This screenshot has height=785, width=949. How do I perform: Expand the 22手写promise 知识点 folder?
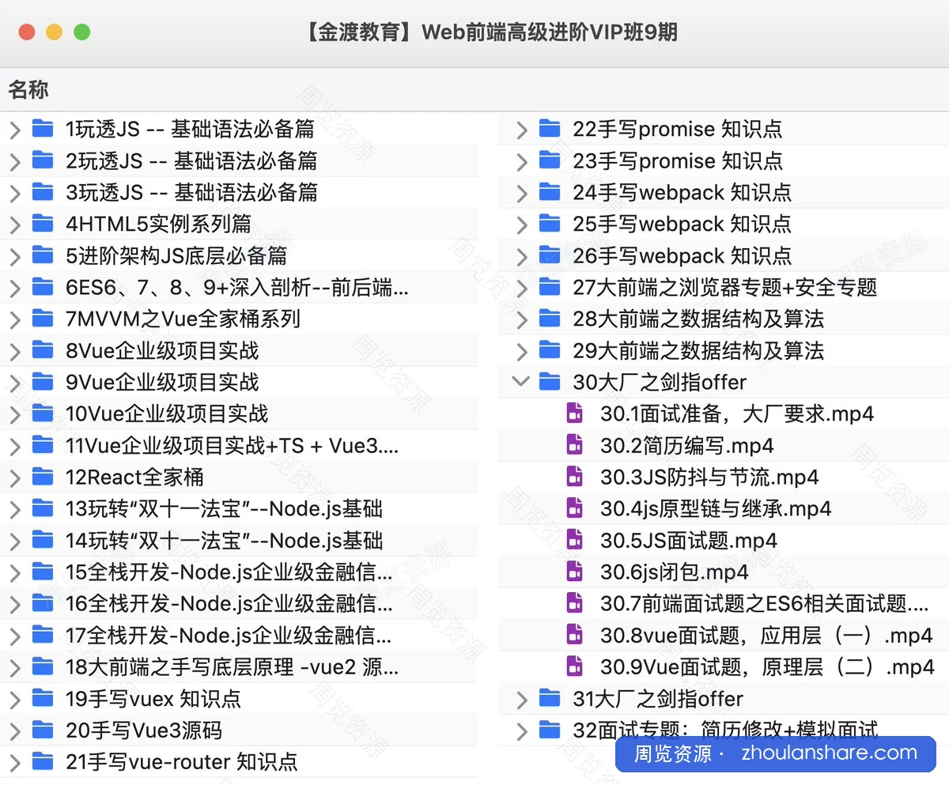(521, 130)
